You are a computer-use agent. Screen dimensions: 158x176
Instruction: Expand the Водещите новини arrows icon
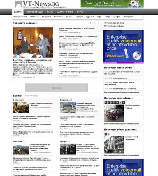(36, 23)
